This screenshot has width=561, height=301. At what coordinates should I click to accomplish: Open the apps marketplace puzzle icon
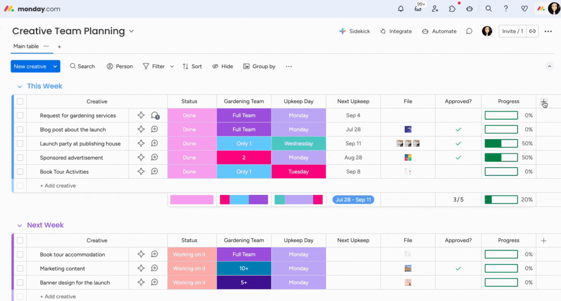(452, 9)
